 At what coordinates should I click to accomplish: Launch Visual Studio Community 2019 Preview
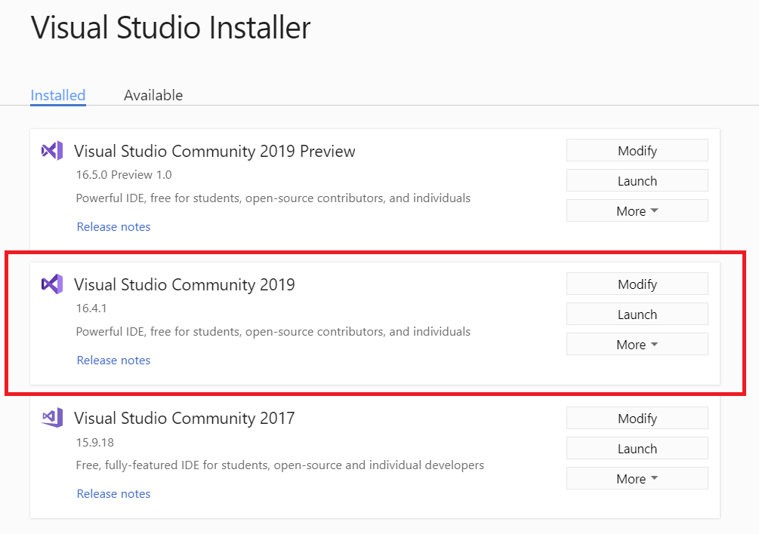pos(637,180)
